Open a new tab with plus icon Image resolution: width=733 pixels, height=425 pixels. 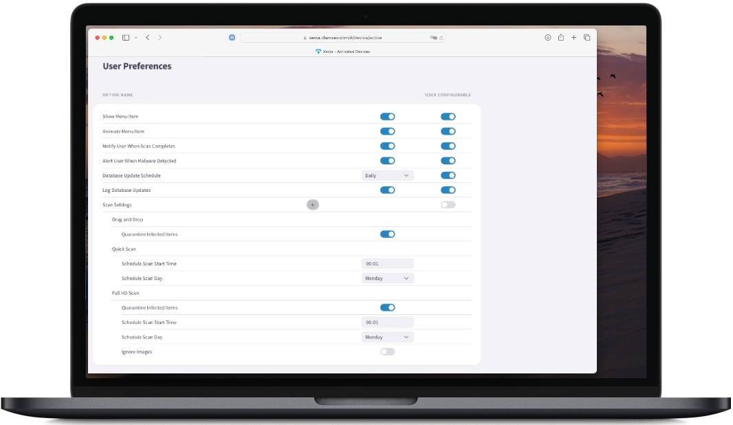point(573,38)
